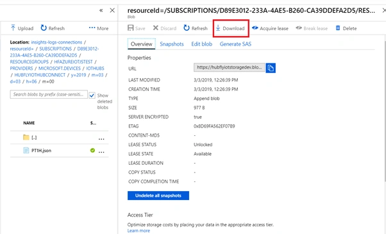Navigate to IOTHUBS breadcrumb

95,68
